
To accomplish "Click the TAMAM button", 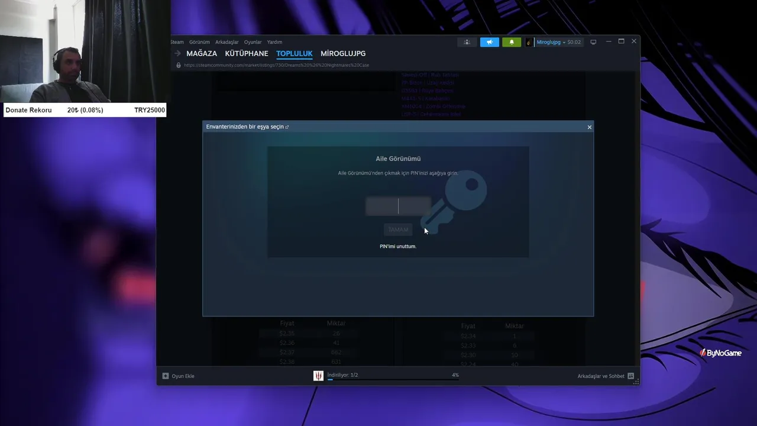I will pos(398,230).
